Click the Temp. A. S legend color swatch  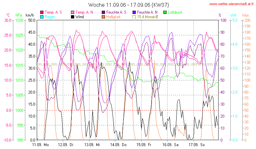pyautogui.click(x=42, y=12)
